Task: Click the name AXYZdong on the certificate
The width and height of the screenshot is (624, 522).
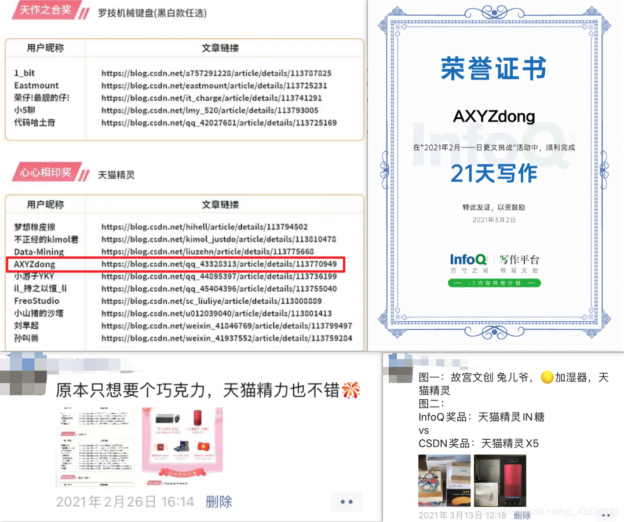Action: (x=494, y=116)
